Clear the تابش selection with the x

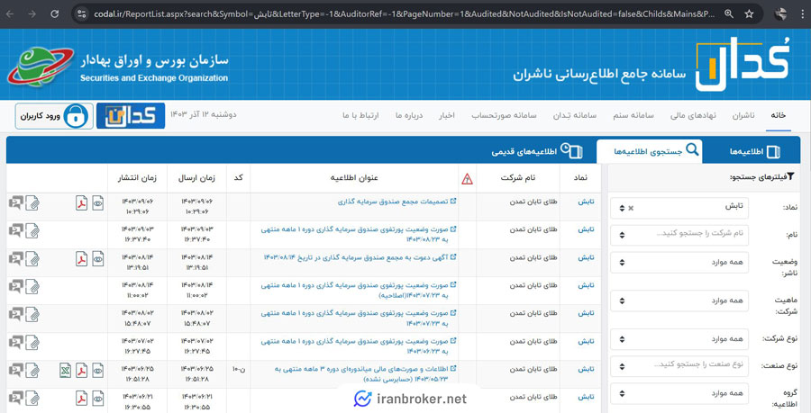[631, 208]
